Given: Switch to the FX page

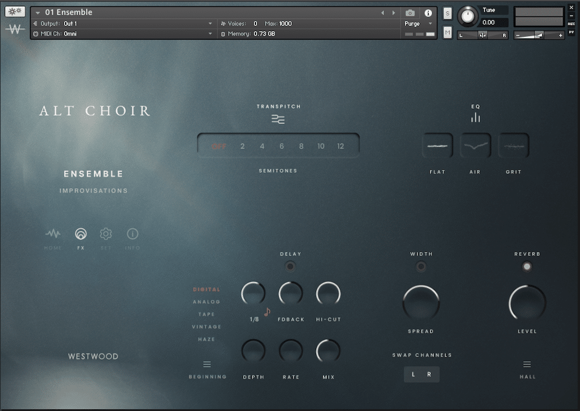Looking at the screenshot, I should click(x=80, y=238).
